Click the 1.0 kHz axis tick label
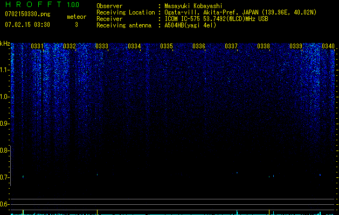The width and height of the screenshot is (339, 215). [x=5, y=97]
